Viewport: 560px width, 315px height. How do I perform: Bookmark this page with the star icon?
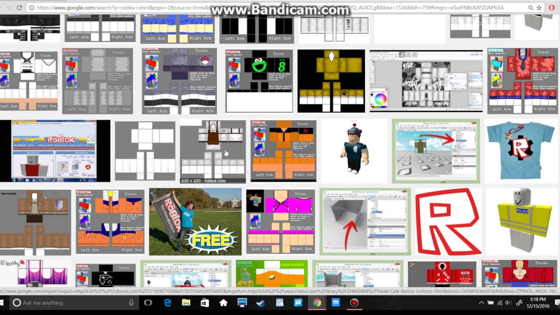(x=539, y=7)
